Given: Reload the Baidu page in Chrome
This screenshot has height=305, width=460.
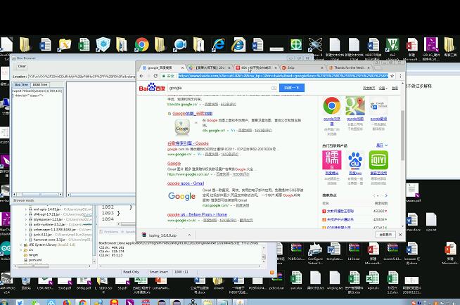Looking at the screenshot, I should [x=155, y=76].
